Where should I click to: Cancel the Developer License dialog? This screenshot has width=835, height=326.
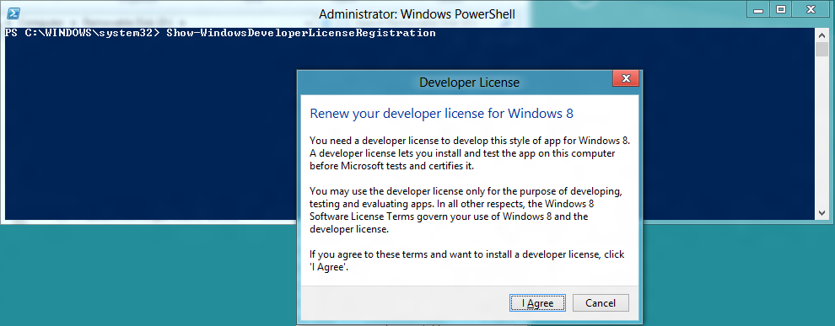pyautogui.click(x=601, y=303)
